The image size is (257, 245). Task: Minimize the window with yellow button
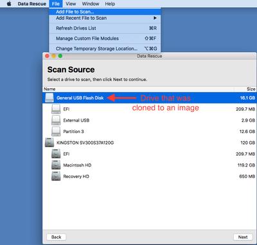(54, 56)
